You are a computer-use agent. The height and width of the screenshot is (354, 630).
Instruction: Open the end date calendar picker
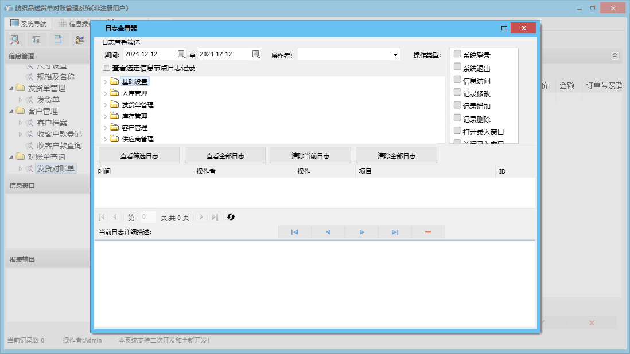(x=256, y=54)
